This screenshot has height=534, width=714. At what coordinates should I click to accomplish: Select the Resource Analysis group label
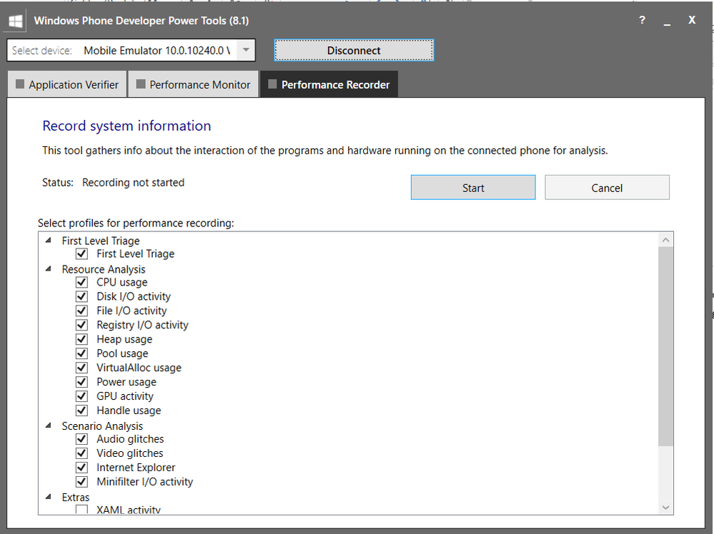pyautogui.click(x=104, y=269)
